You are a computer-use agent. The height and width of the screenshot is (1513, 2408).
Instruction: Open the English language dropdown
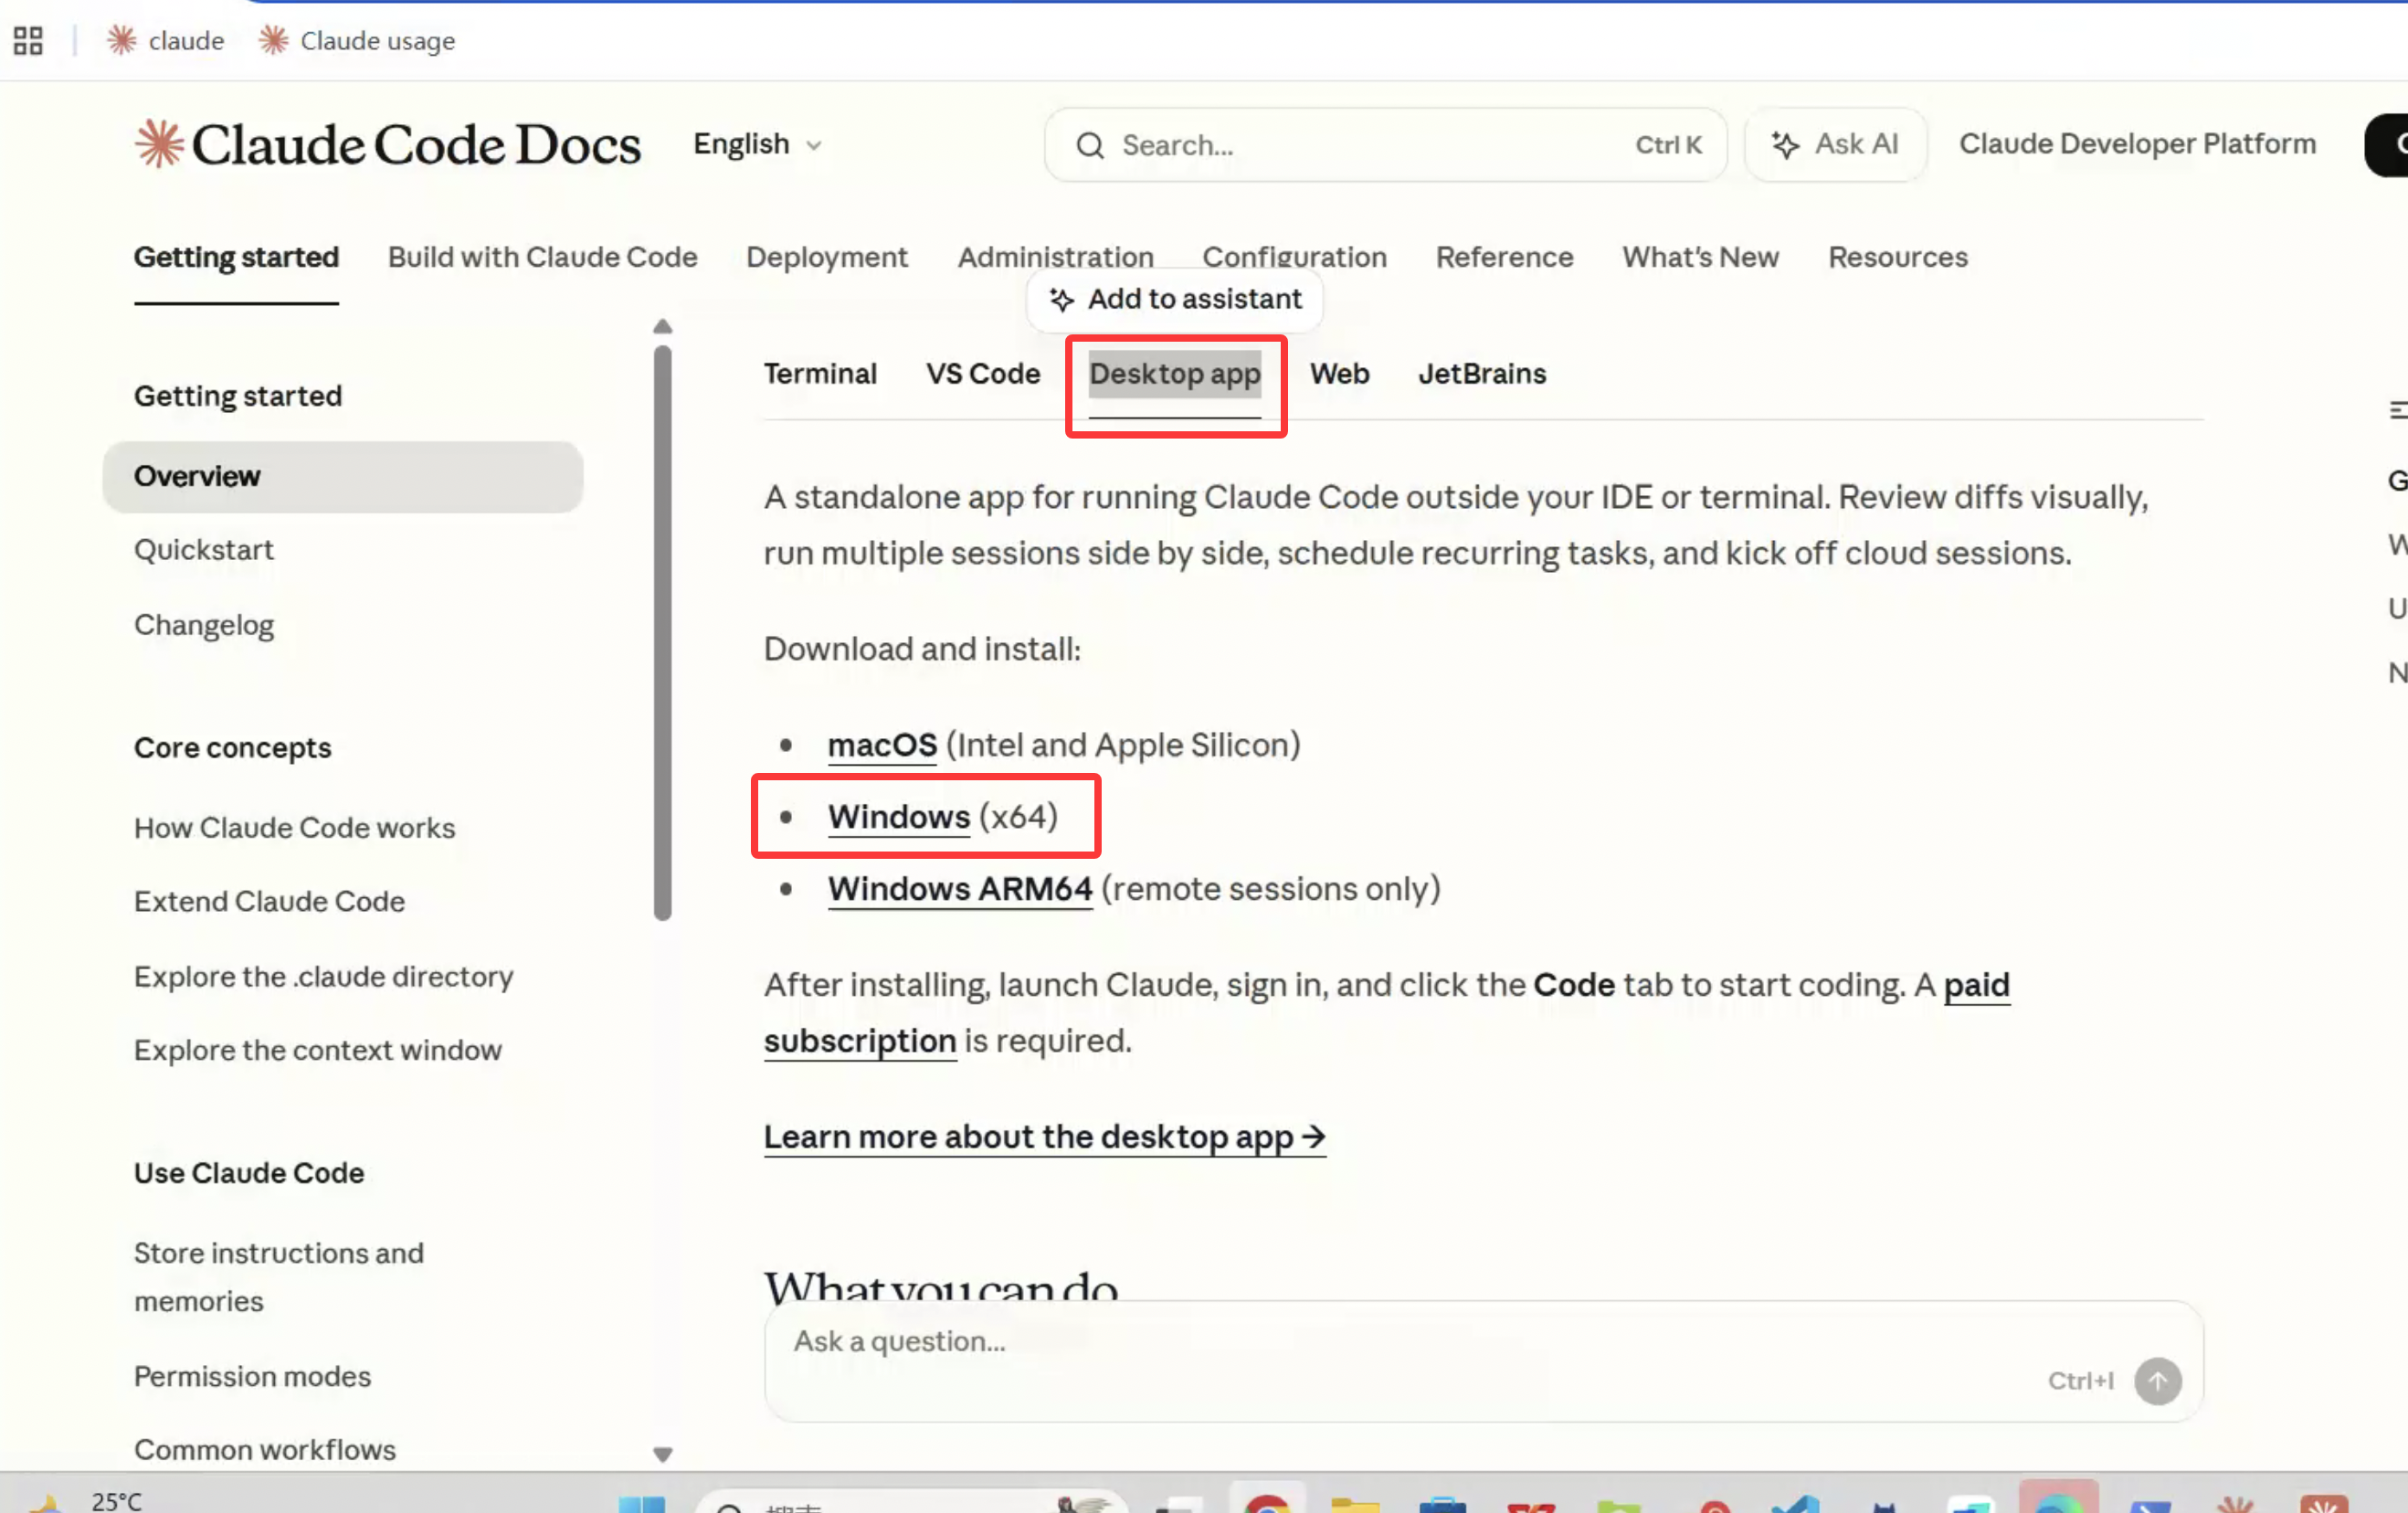(x=758, y=145)
